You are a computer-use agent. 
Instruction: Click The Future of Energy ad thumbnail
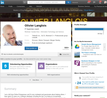[77, 55]
